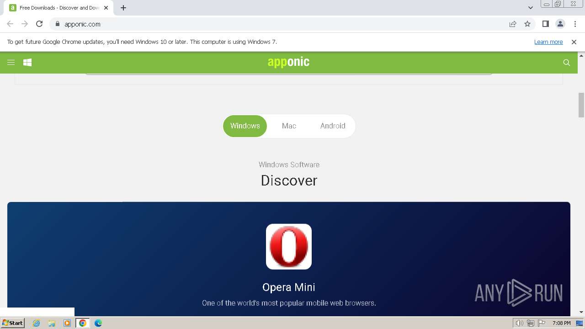
Task: Open the Opera Mini title link
Action: pyautogui.click(x=289, y=287)
